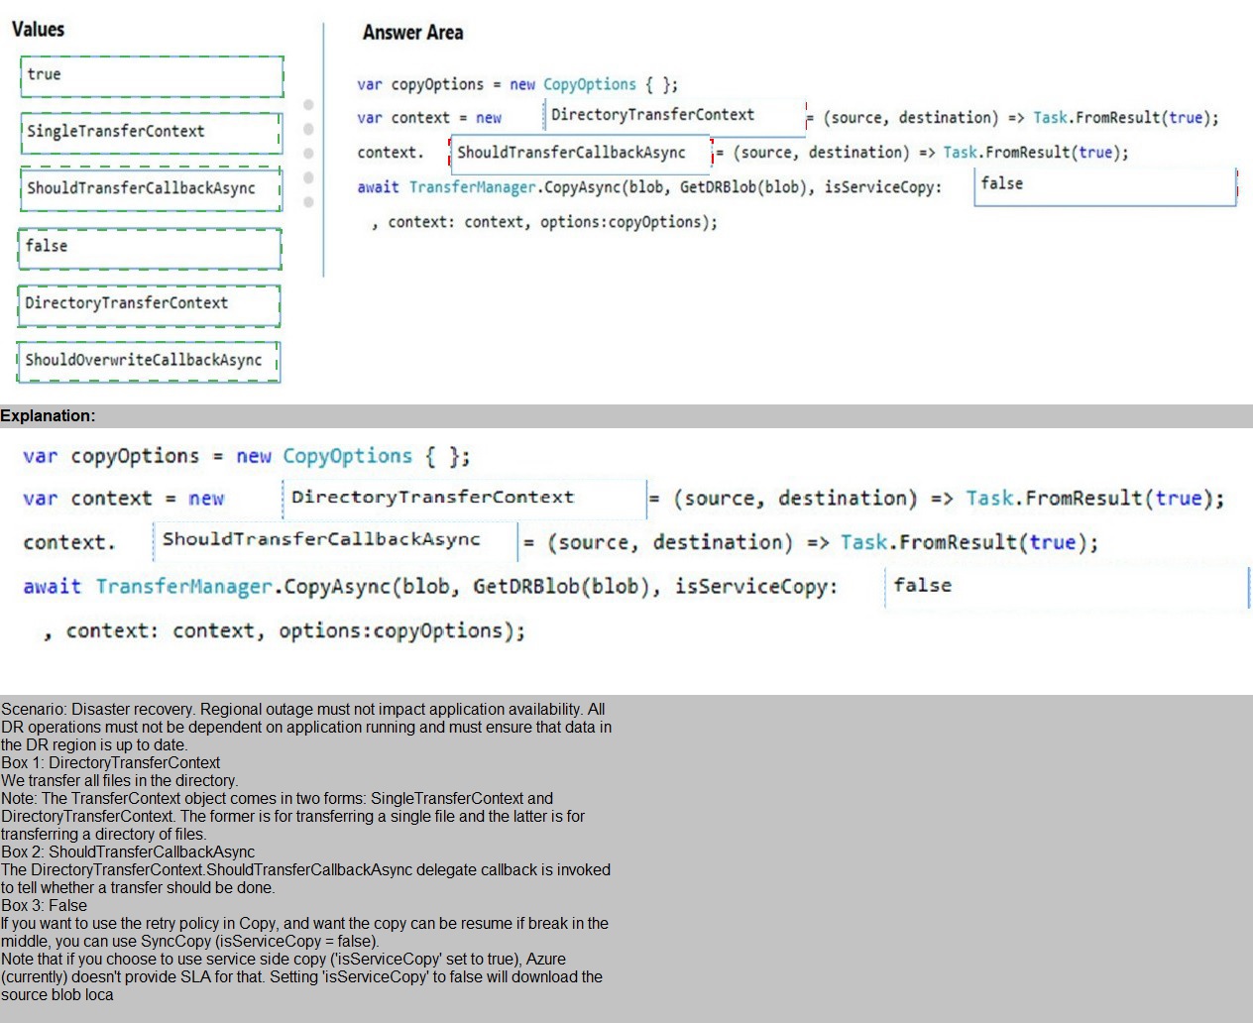1253x1023 pixels.
Task: Click DirectoryTransferContext box in Explanation code
Action: click(x=464, y=498)
